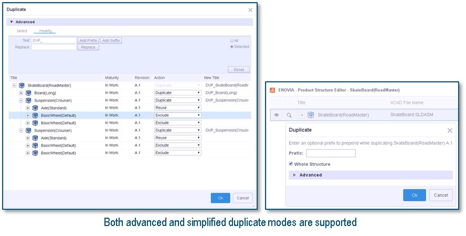Click the SkateBoard cube icon in Product Structure Editor

click(311, 115)
